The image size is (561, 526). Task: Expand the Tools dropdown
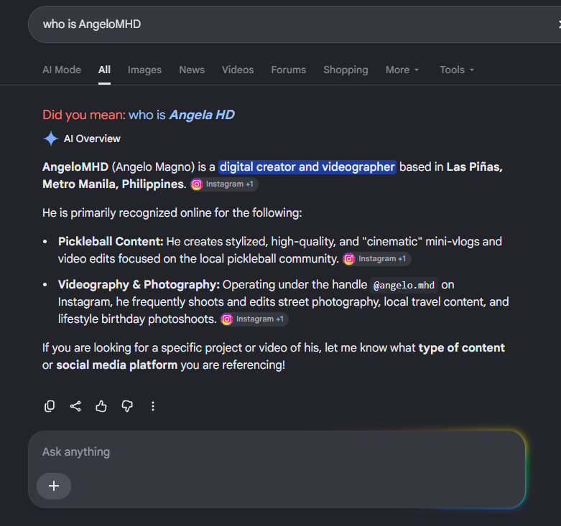click(x=457, y=70)
